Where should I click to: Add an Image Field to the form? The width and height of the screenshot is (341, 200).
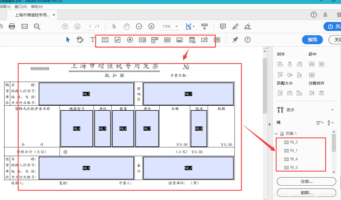pos(179,40)
